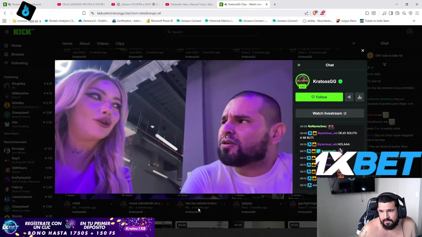Select the Clips tab
Image resolution: width=422 pixels, height=237 pixels.
point(120,43)
